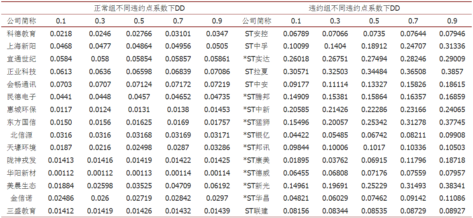Select the right 公司简称 column header
Viewport: 473px width, 218px height.
[256, 21]
